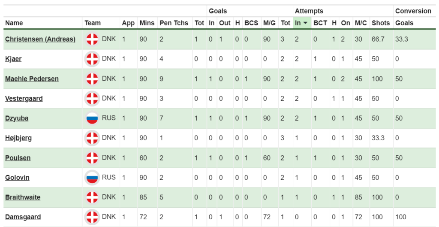
Task: Click the Team column header
Action: pyautogui.click(x=93, y=23)
